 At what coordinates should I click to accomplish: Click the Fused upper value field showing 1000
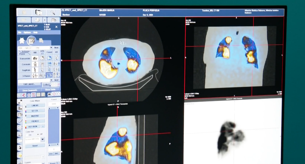pos(54,104)
